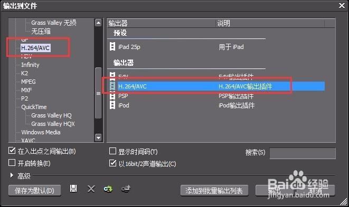Expand the 高级 advanced section

(x=12, y=175)
